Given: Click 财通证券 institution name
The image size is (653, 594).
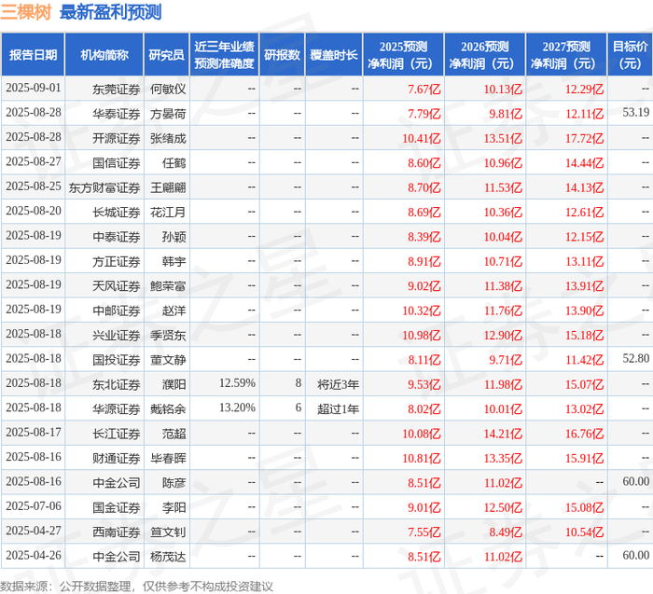Looking at the screenshot, I should [117, 458].
